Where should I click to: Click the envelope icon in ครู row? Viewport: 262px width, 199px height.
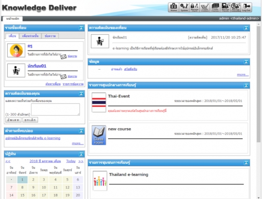point(63,57)
